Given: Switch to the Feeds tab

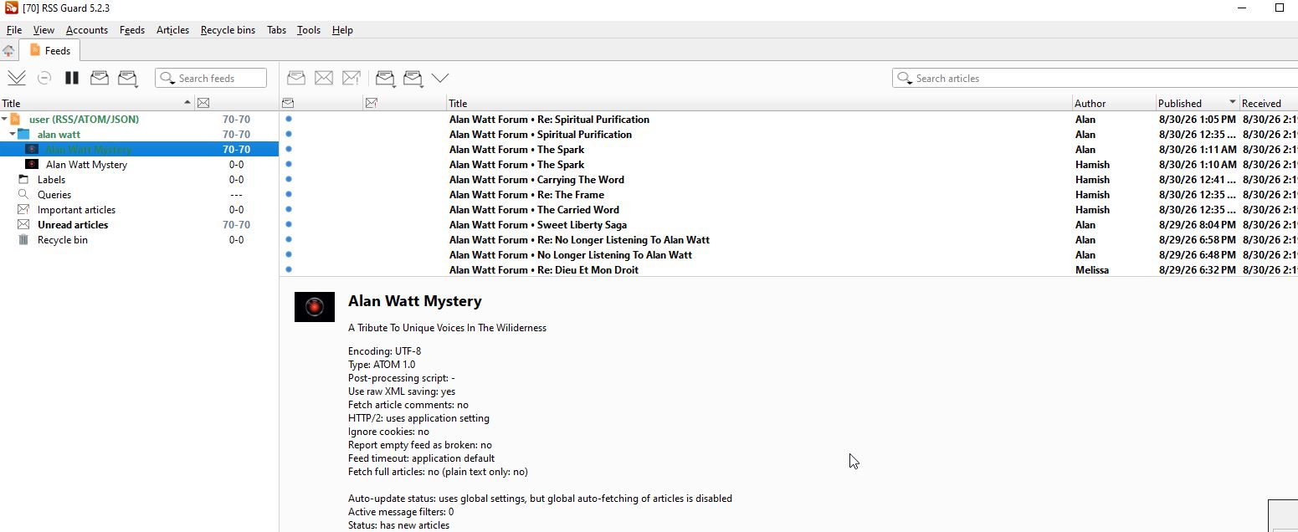Looking at the screenshot, I should pos(50,50).
